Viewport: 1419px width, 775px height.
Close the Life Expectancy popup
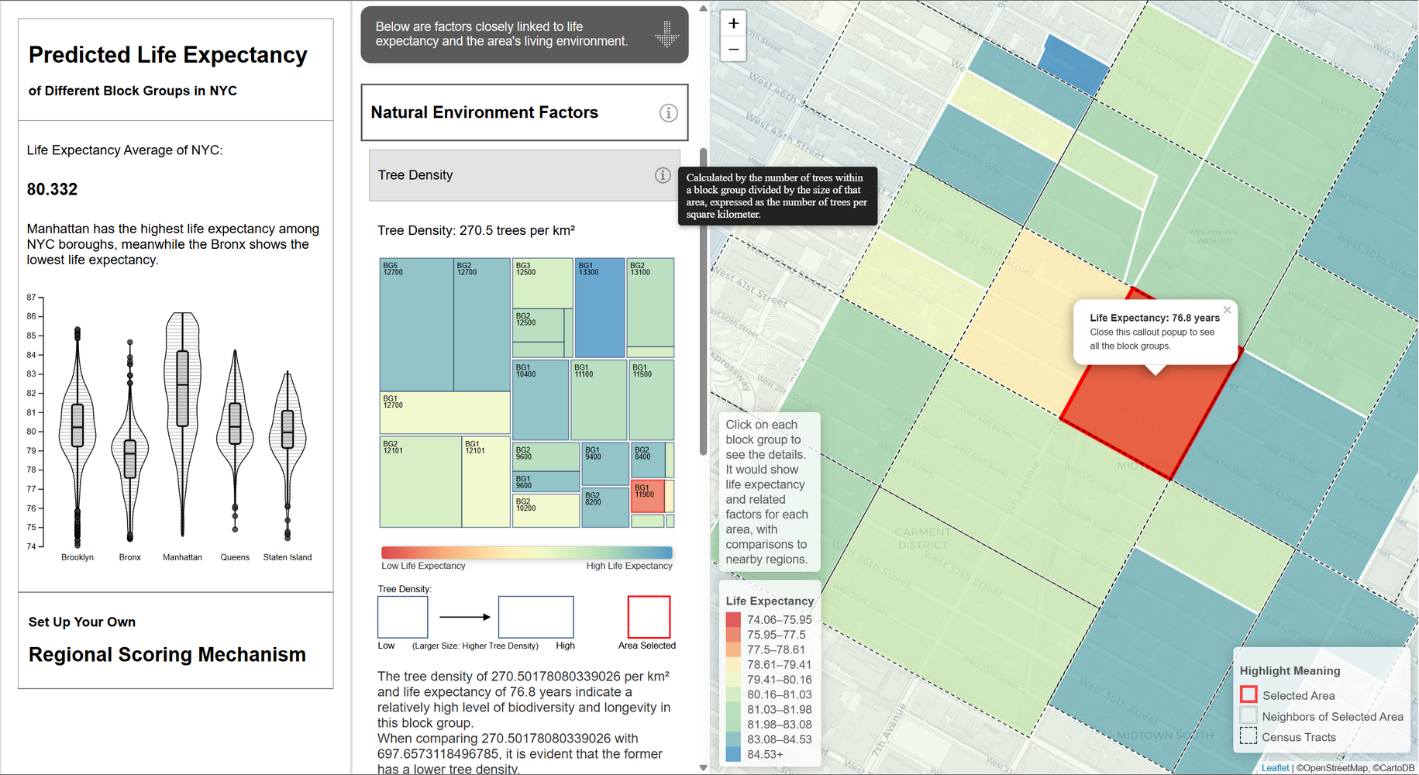pyautogui.click(x=1227, y=310)
